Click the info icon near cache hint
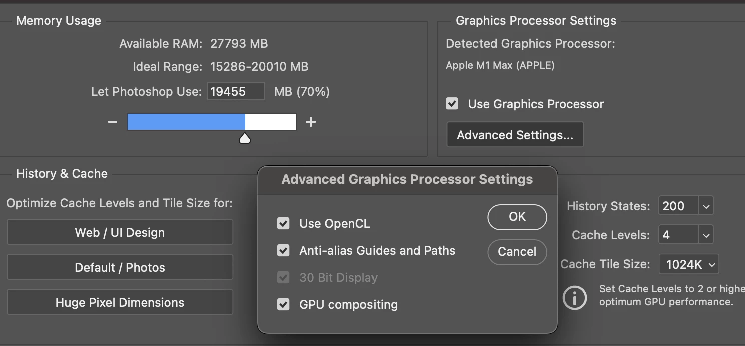Viewport: 745px width, 346px height. pos(575,297)
